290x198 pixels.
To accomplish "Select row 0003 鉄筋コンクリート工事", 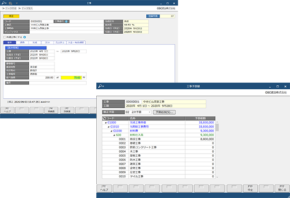I will click(159, 148).
